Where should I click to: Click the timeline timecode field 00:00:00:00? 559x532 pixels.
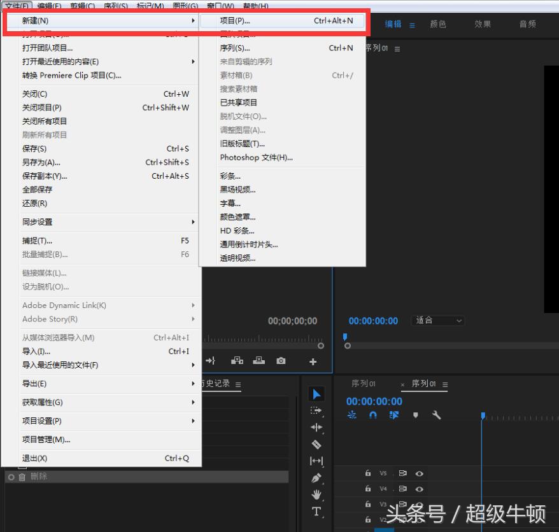[x=374, y=401]
